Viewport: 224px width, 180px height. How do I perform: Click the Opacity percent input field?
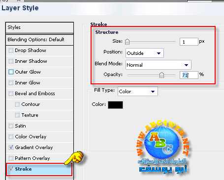[x=189, y=75]
